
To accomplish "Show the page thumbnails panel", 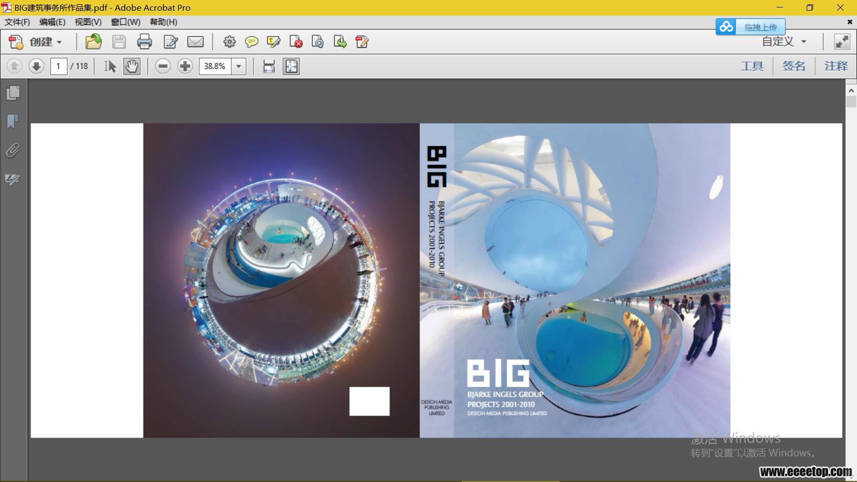I will (13, 93).
